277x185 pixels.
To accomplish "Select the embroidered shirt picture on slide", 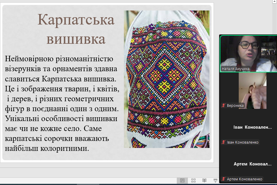I will click(167, 79).
